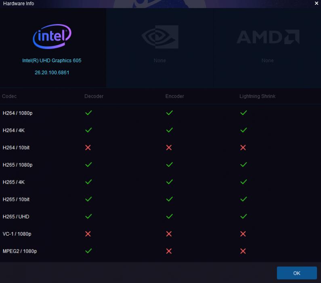Click the Encoder column header
321x283 pixels.
(x=174, y=96)
